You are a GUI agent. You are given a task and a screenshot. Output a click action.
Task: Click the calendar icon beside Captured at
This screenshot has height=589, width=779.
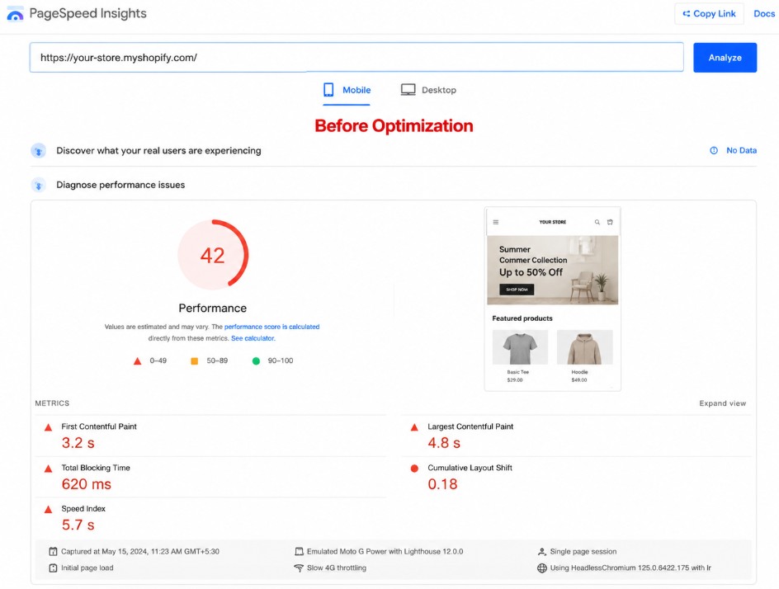(x=53, y=551)
